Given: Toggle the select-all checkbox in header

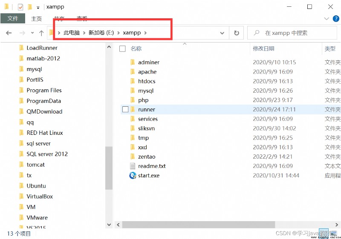Looking at the screenshot, I should (122, 48).
